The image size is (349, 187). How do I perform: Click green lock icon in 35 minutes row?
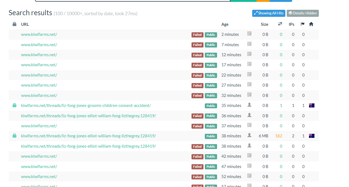tap(14, 105)
